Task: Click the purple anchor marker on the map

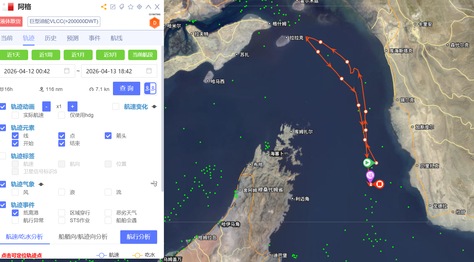Action: click(370, 176)
